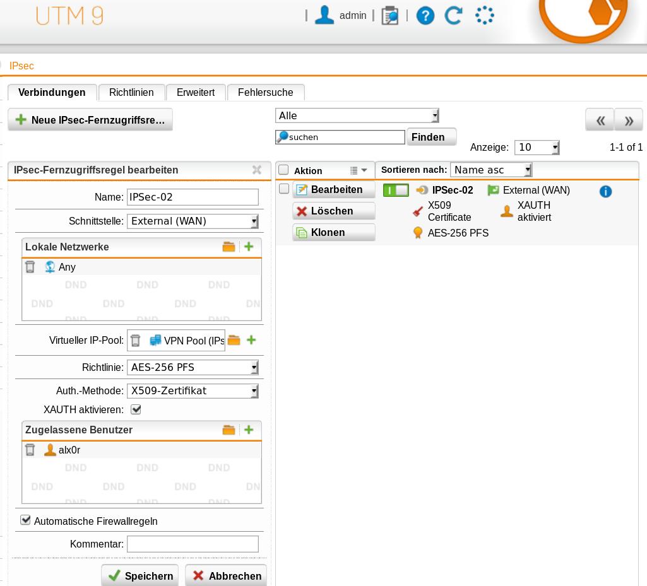This screenshot has height=586, width=647.
Task: Open the Richtlinie dropdown
Action: [193, 368]
